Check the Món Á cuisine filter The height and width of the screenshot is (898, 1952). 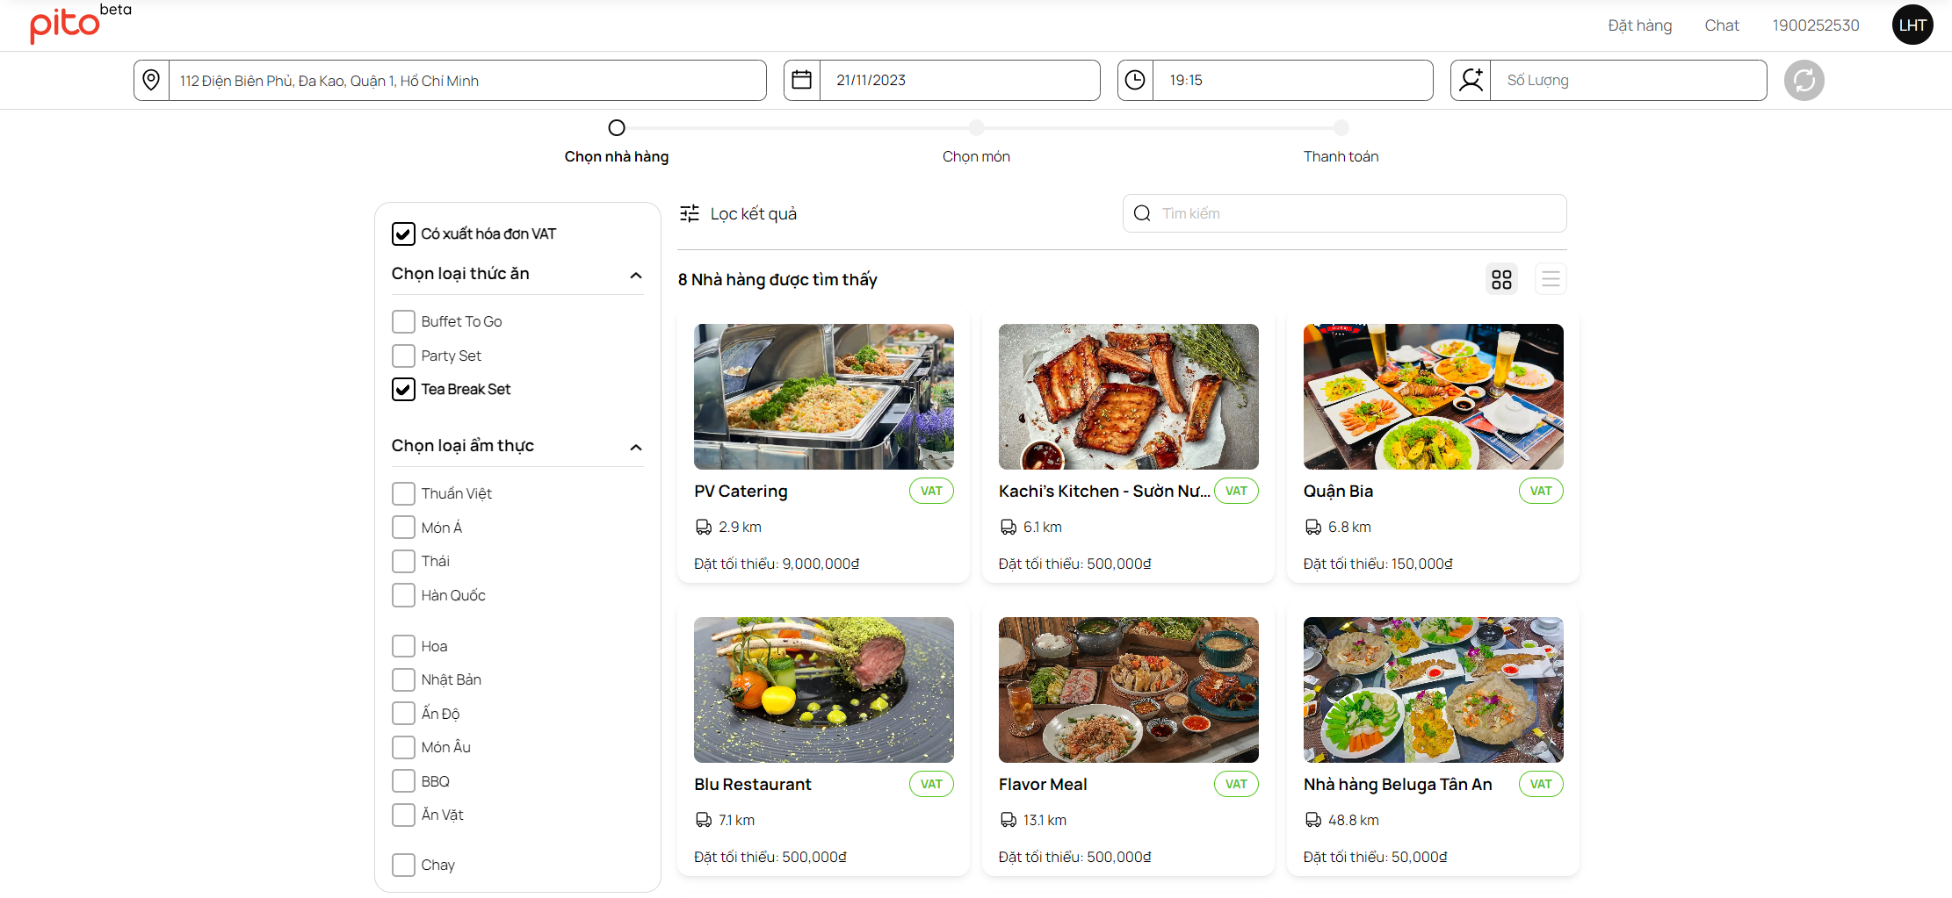pos(403,528)
